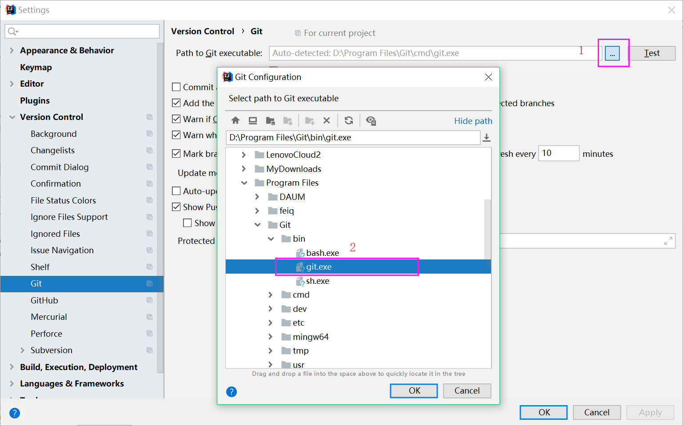Expand the mingw64 folder
Viewport: 683px width, 426px height.
[x=271, y=337]
